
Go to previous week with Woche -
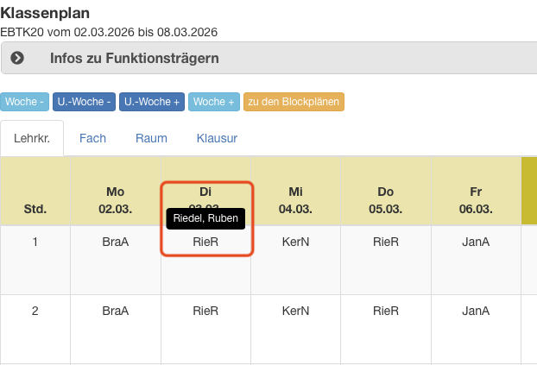point(24,102)
